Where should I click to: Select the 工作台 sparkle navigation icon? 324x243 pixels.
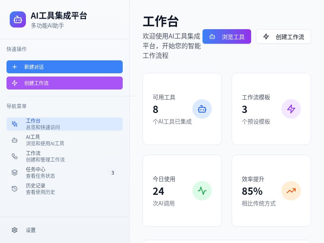(15, 124)
